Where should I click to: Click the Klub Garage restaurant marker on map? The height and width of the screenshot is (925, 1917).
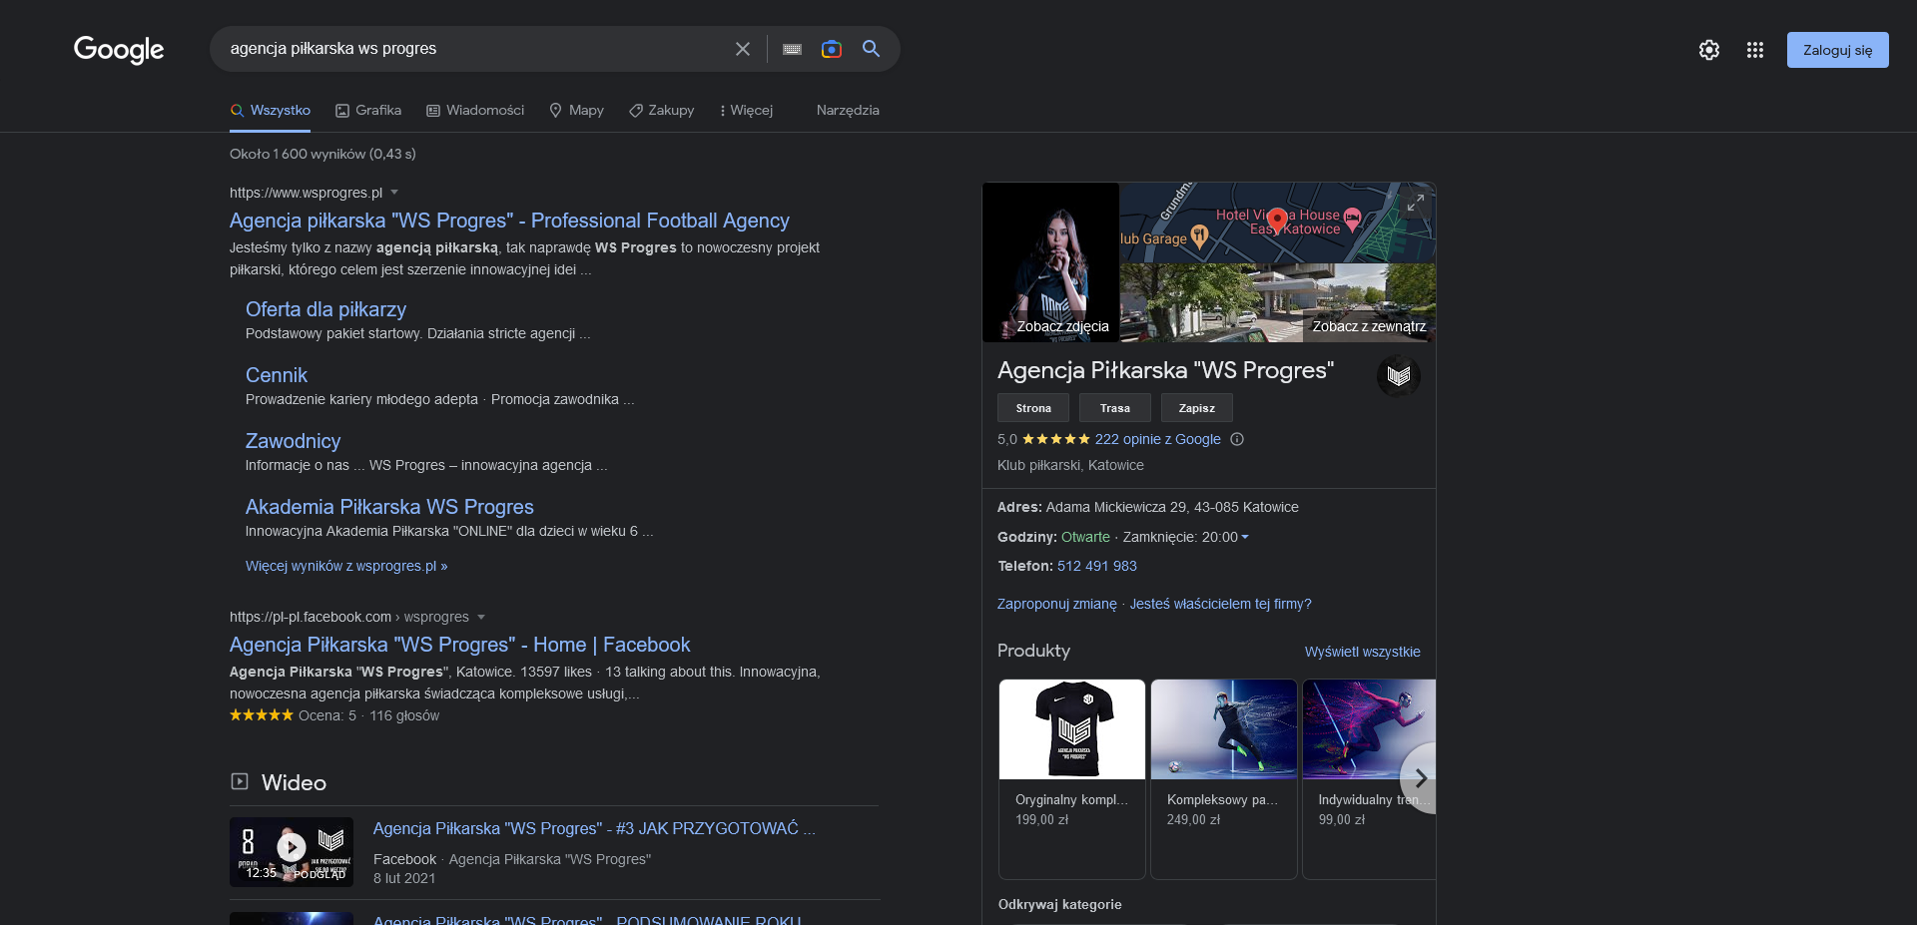pyautogui.click(x=1200, y=235)
